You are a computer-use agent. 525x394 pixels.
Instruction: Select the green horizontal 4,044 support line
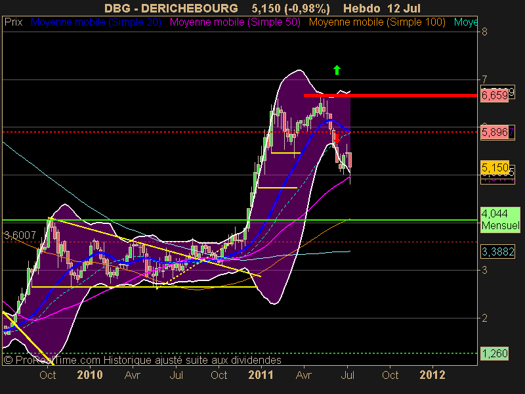point(240,220)
